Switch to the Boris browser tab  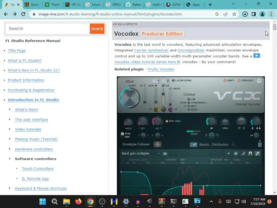(x=33, y=5)
